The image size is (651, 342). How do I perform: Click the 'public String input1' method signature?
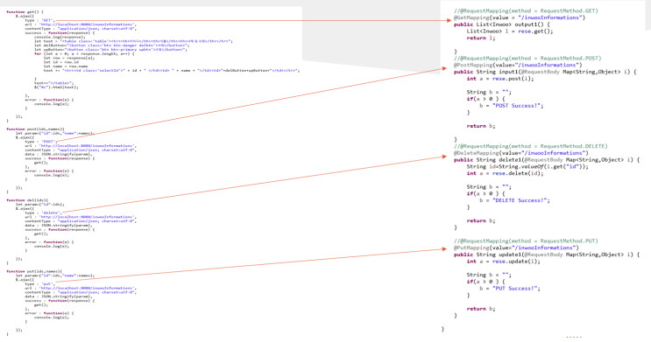pyautogui.click(x=545, y=72)
